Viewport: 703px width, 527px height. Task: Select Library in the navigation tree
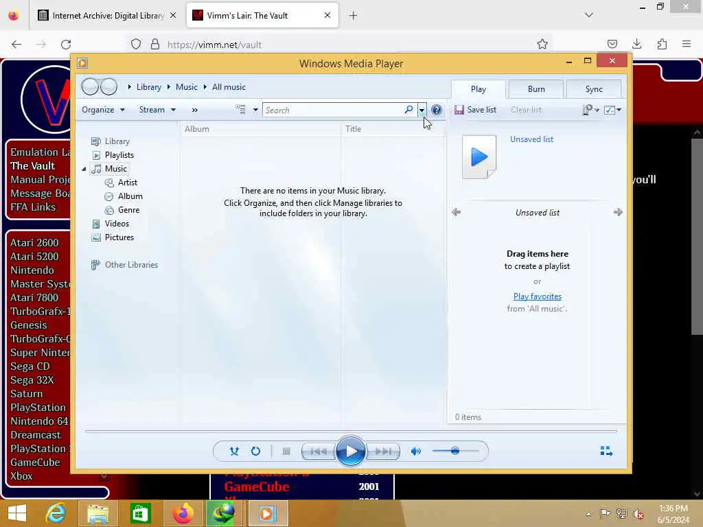[117, 141]
